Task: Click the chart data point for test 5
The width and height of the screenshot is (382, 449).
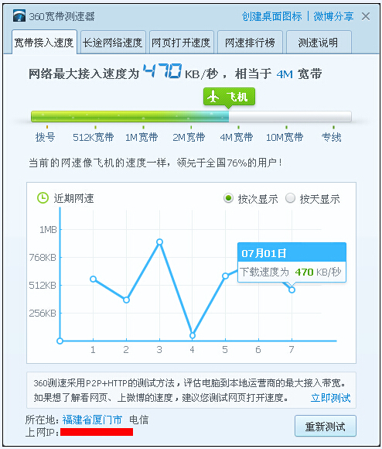Action: point(225,276)
